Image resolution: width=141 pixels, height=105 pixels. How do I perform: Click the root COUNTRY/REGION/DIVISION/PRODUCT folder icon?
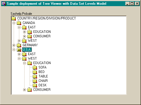pyautogui.click(x=14, y=18)
